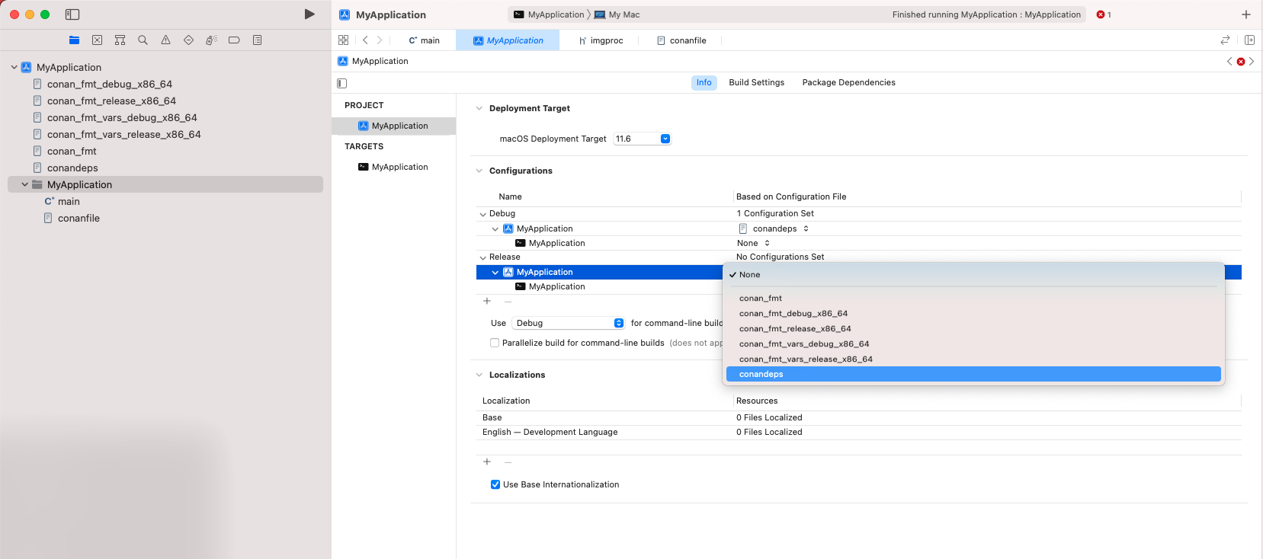Go back with the editor history arrow
The image size is (1263, 559).
[x=365, y=40]
